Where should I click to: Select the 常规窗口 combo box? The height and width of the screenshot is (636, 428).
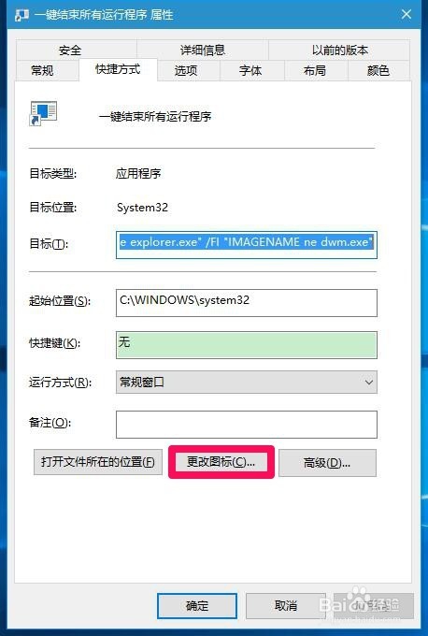(x=247, y=383)
